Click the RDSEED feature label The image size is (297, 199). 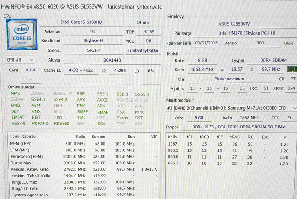tap(62, 124)
